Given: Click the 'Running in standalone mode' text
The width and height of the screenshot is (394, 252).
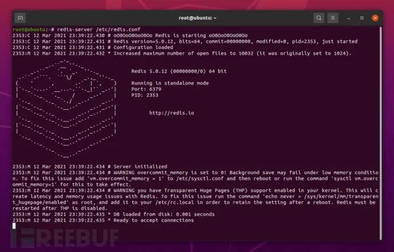Looking at the screenshot, I should click(170, 83).
